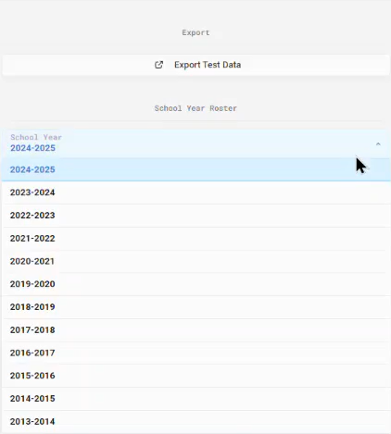Pick 2015-2016 from the dropdown

(x=196, y=376)
